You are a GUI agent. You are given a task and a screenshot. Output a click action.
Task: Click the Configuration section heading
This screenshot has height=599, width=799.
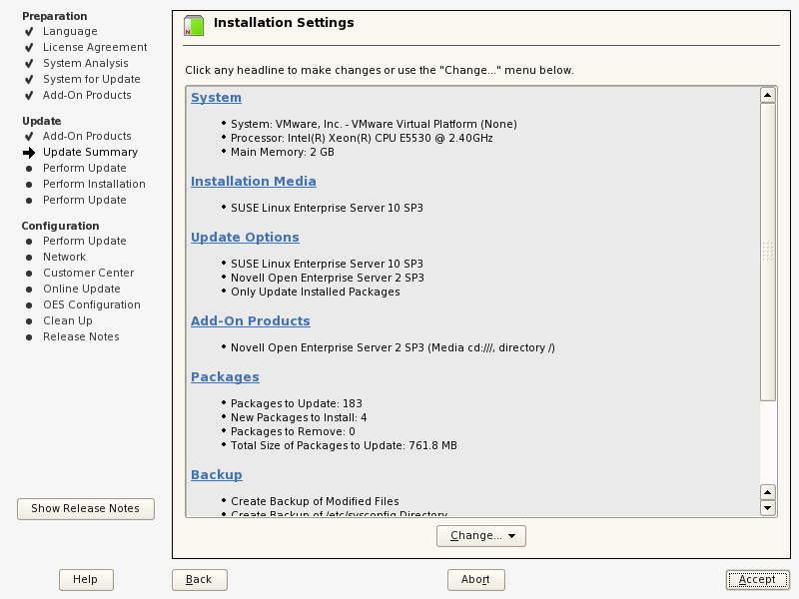coord(60,226)
